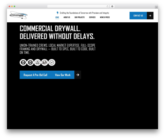Click the browser extension icon beside address bar
This screenshot has width=165, height=139.
112,6
